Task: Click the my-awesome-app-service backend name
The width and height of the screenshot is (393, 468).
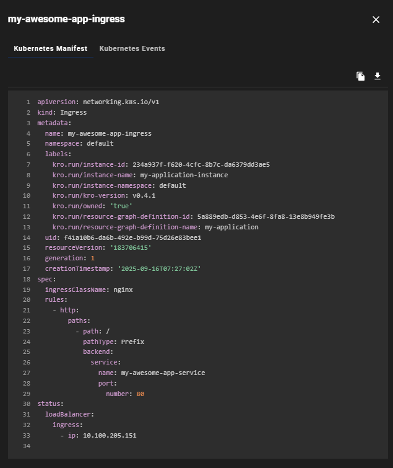Action: click(163, 373)
